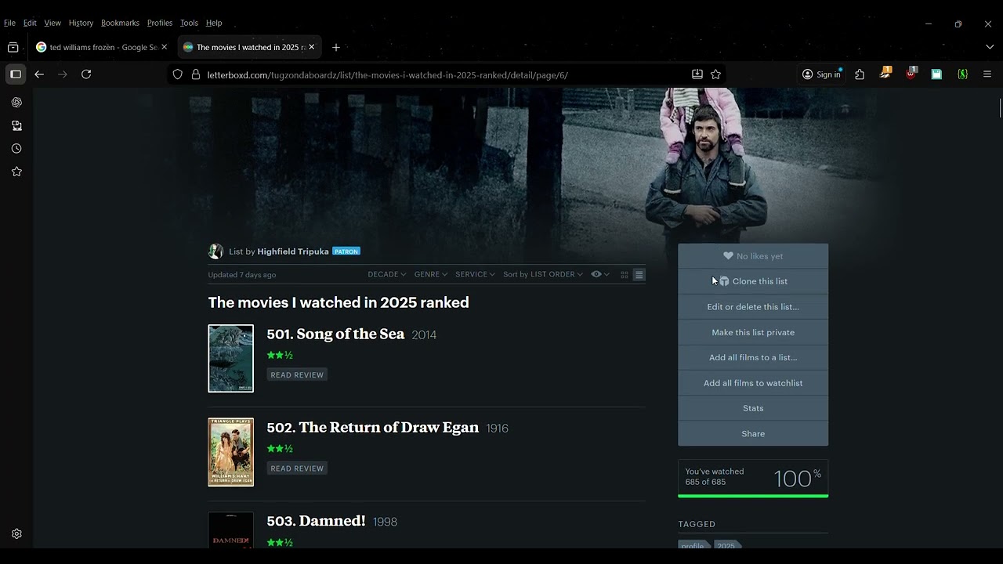Click Song of the Sea poster thumbnail
The width and height of the screenshot is (1003, 564).
point(230,359)
